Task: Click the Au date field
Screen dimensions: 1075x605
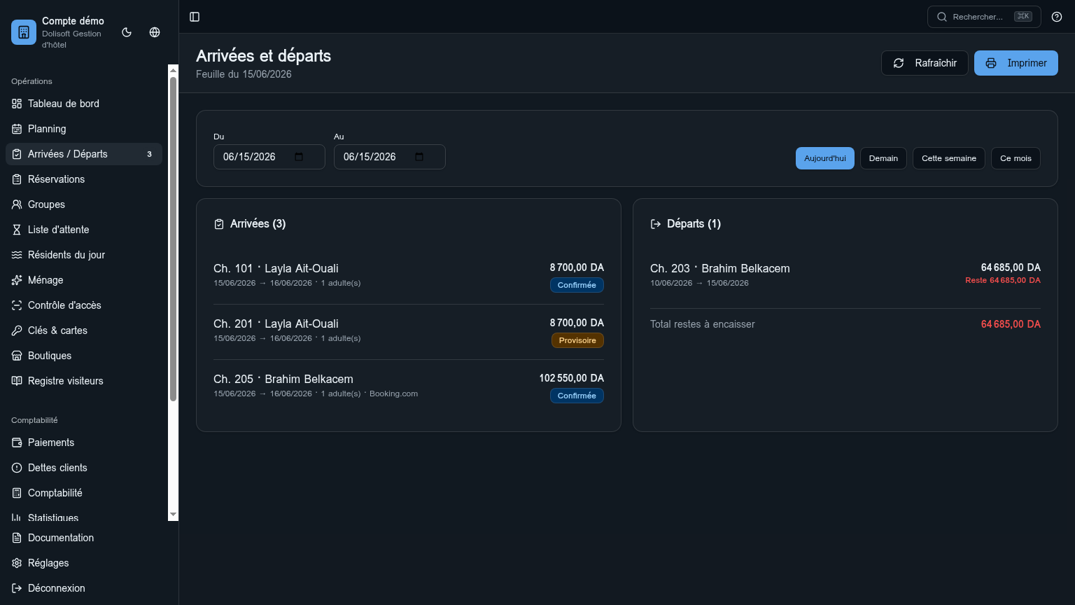Action: [390, 157]
